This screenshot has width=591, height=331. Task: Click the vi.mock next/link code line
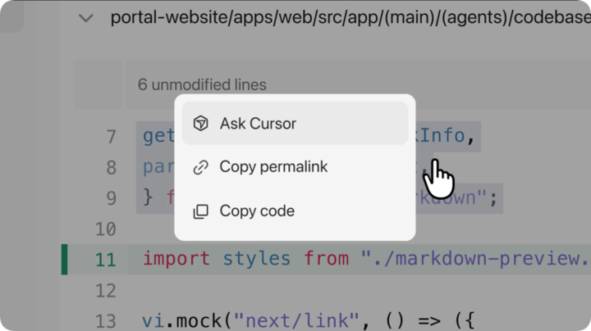pos(308,321)
